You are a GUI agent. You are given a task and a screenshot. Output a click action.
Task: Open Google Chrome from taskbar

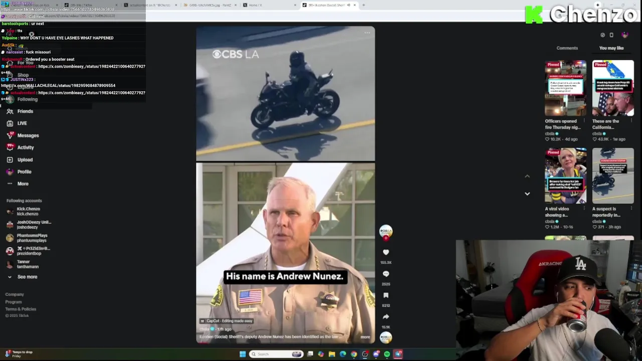coord(354,354)
